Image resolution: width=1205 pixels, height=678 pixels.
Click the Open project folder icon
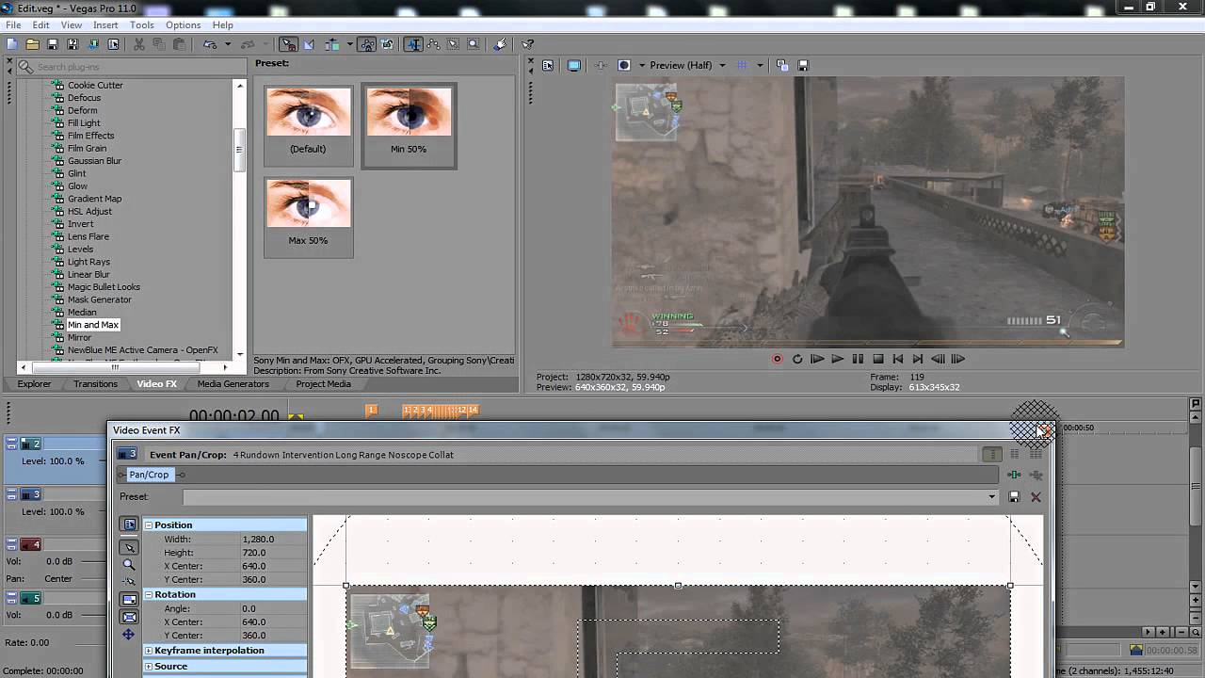[x=32, y=44]
